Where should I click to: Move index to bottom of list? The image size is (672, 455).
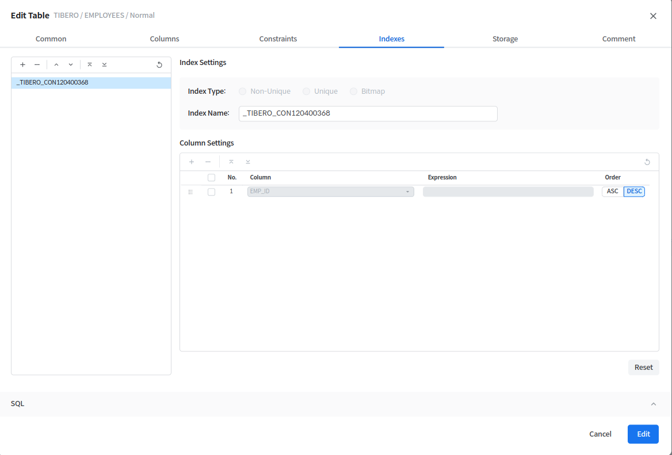pos(104,65)
